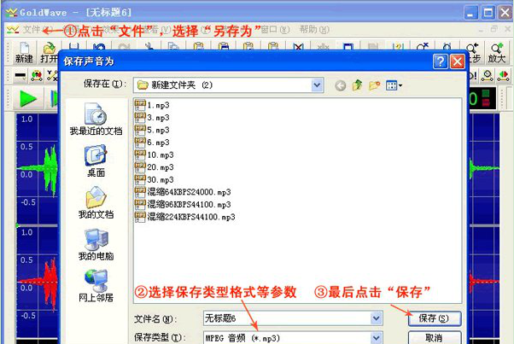This screenshot has width=514, height=344.
Task: Select file 10.mp3 in the list
Action: click(154, 155)
